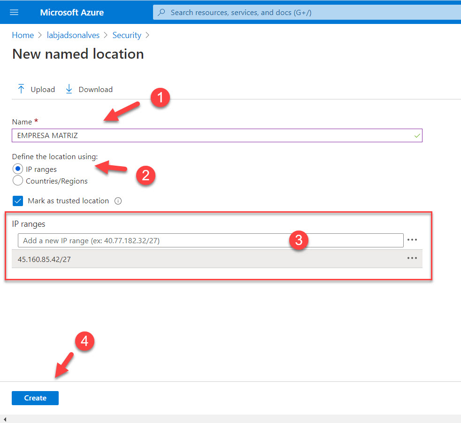Open the Azure portal hamburger menu

click(14, 12)
